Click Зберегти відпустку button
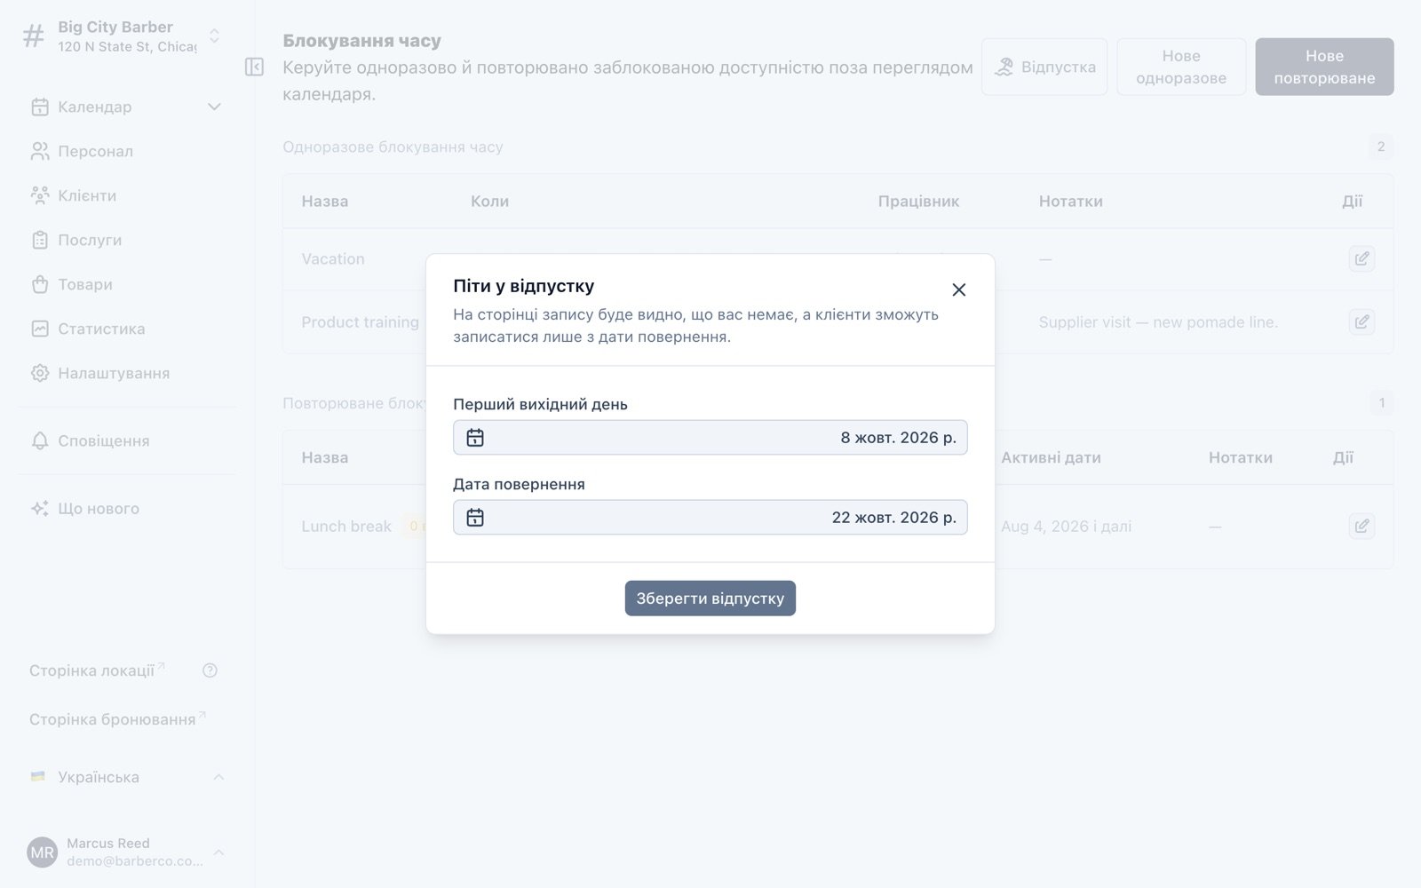 (710, 599)
